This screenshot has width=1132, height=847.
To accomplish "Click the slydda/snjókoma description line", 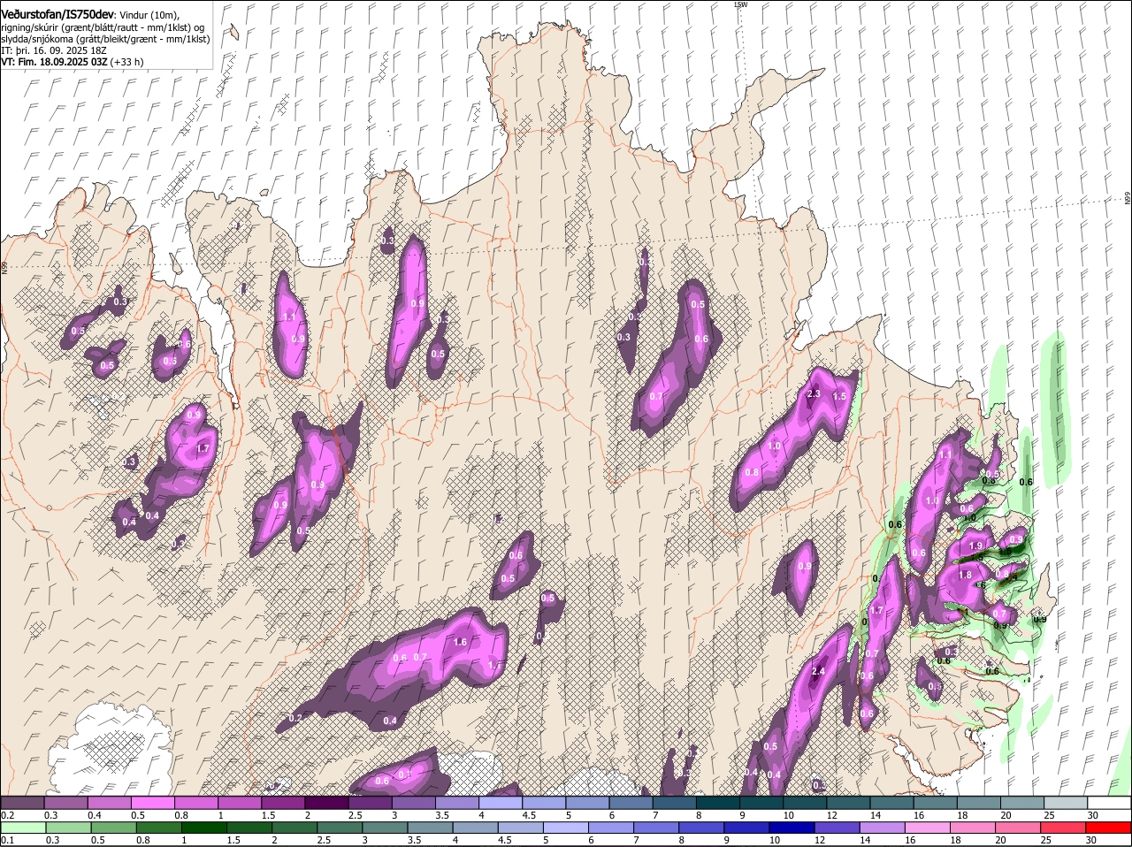I will tap(105, 39).
